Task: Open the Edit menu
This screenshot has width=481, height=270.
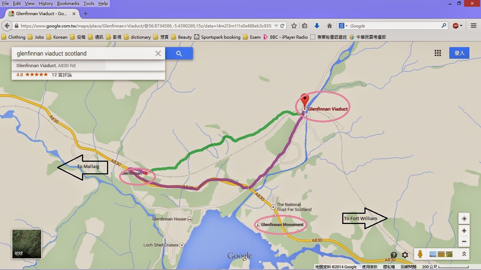Action: click(17, 4)
